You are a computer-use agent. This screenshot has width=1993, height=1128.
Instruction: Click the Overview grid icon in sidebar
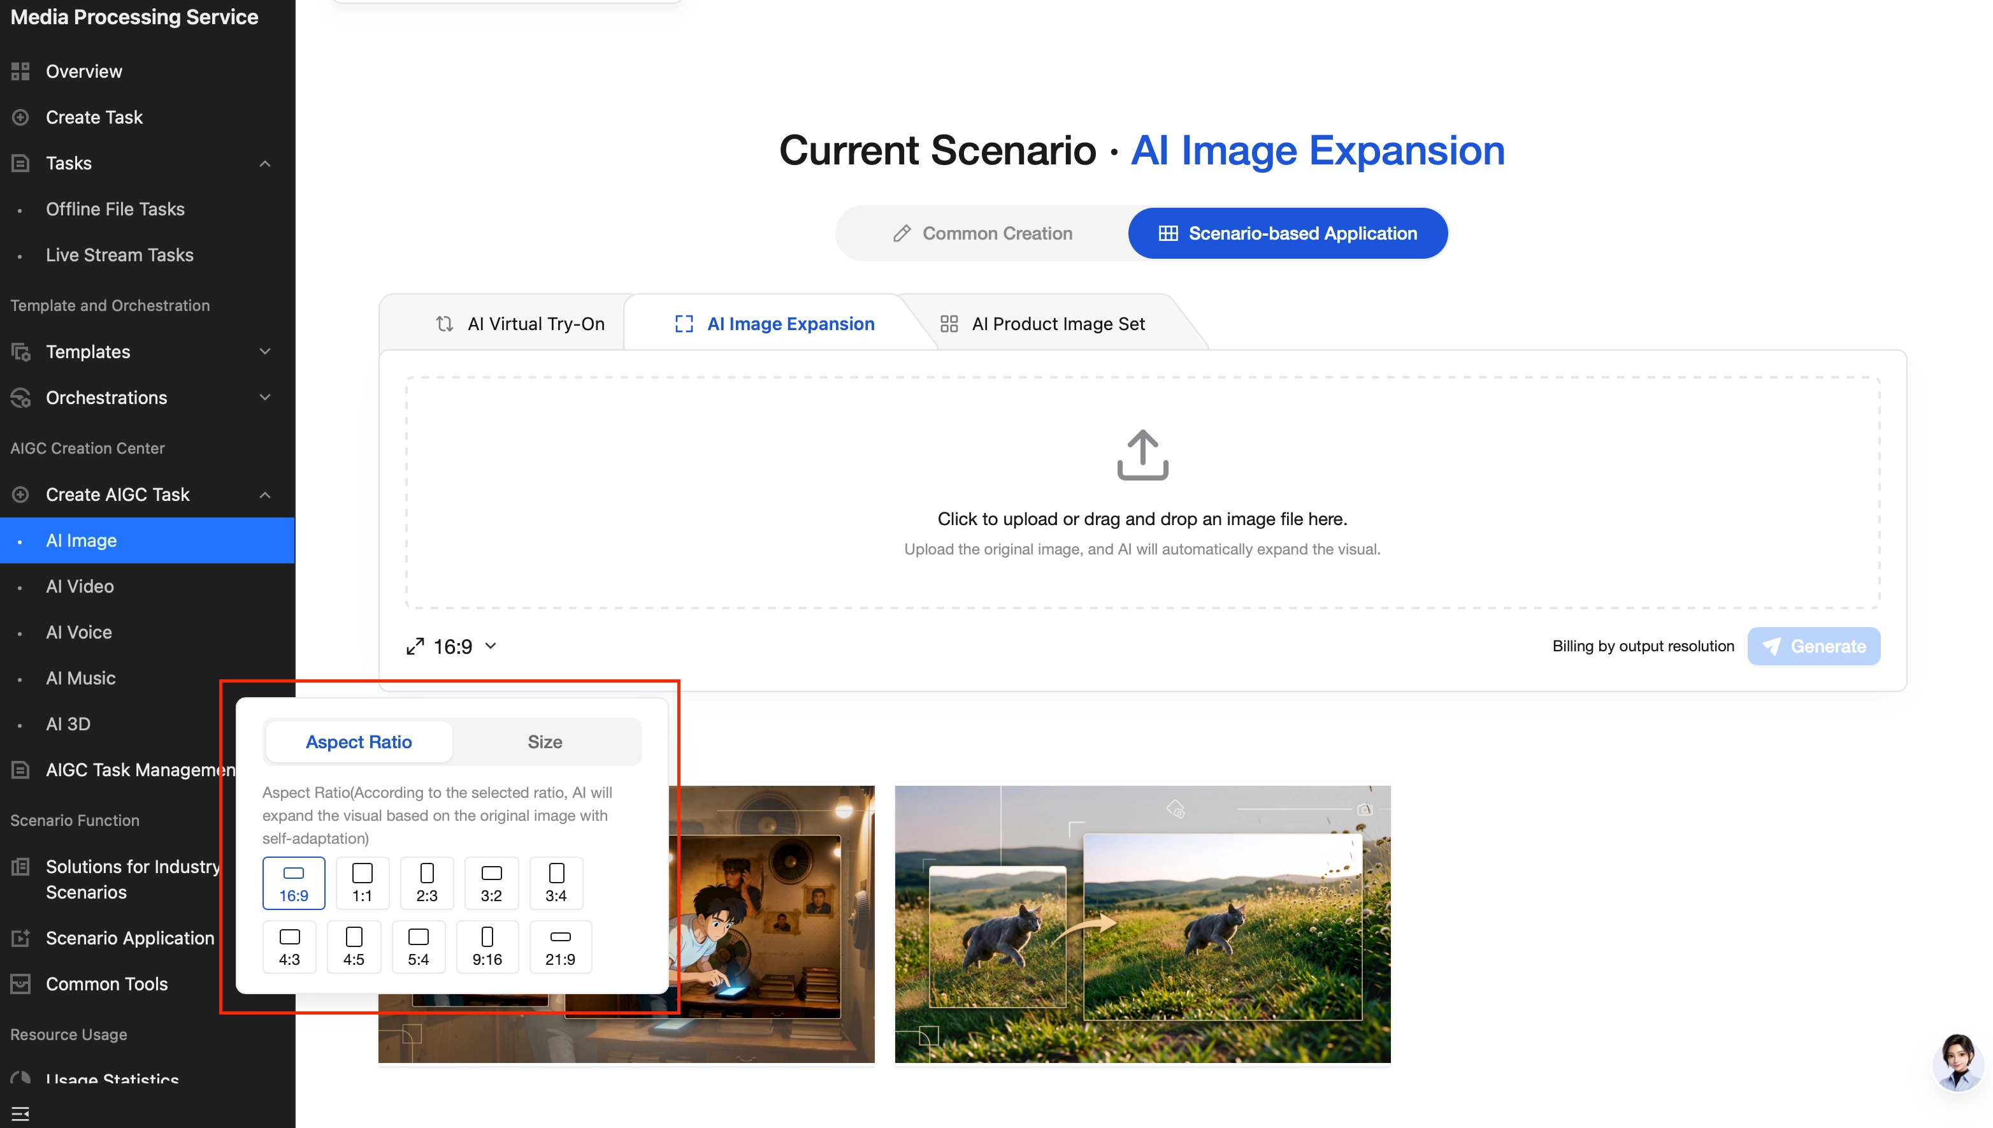(x=20, y=71)
